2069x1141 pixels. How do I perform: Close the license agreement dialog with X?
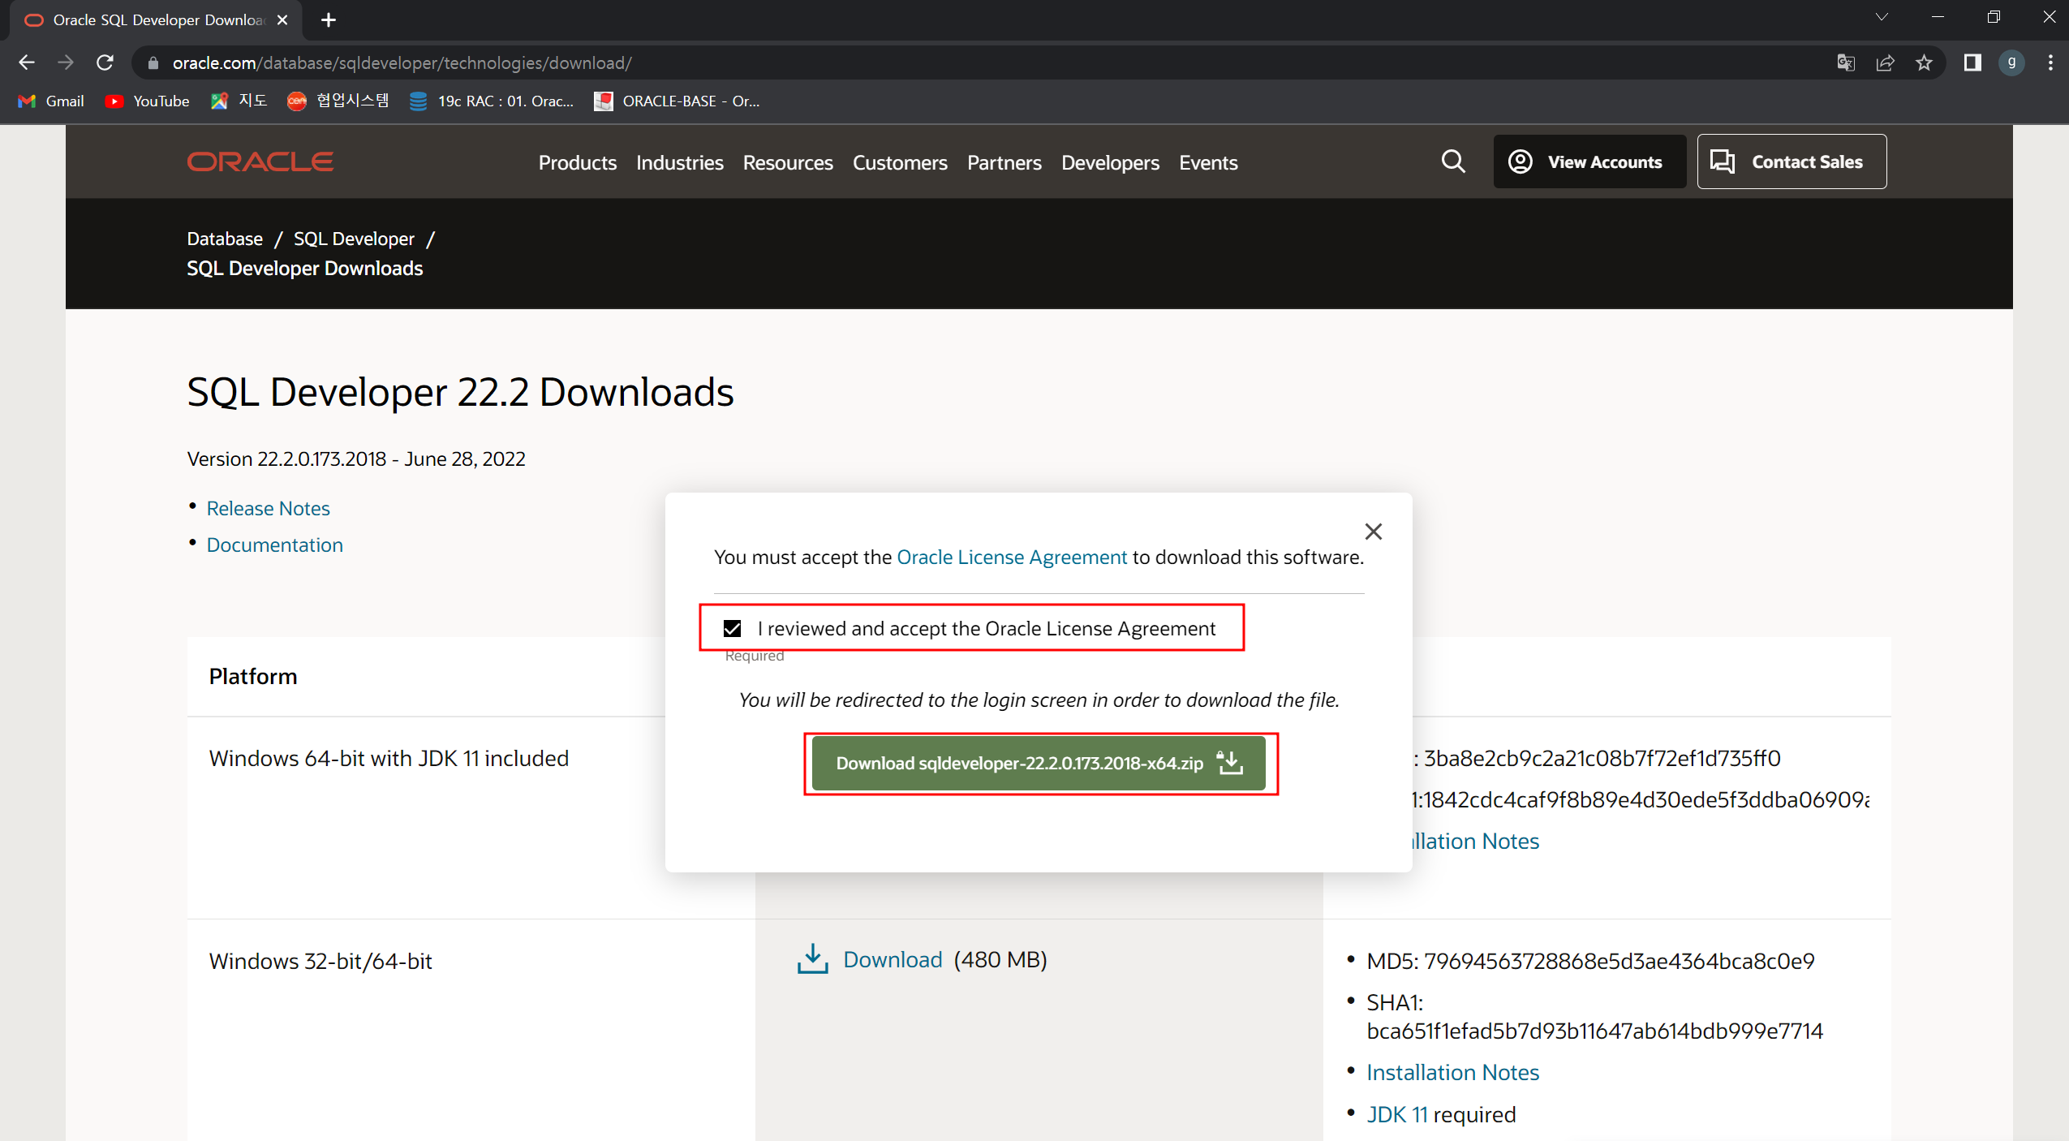pos(1373,532)
